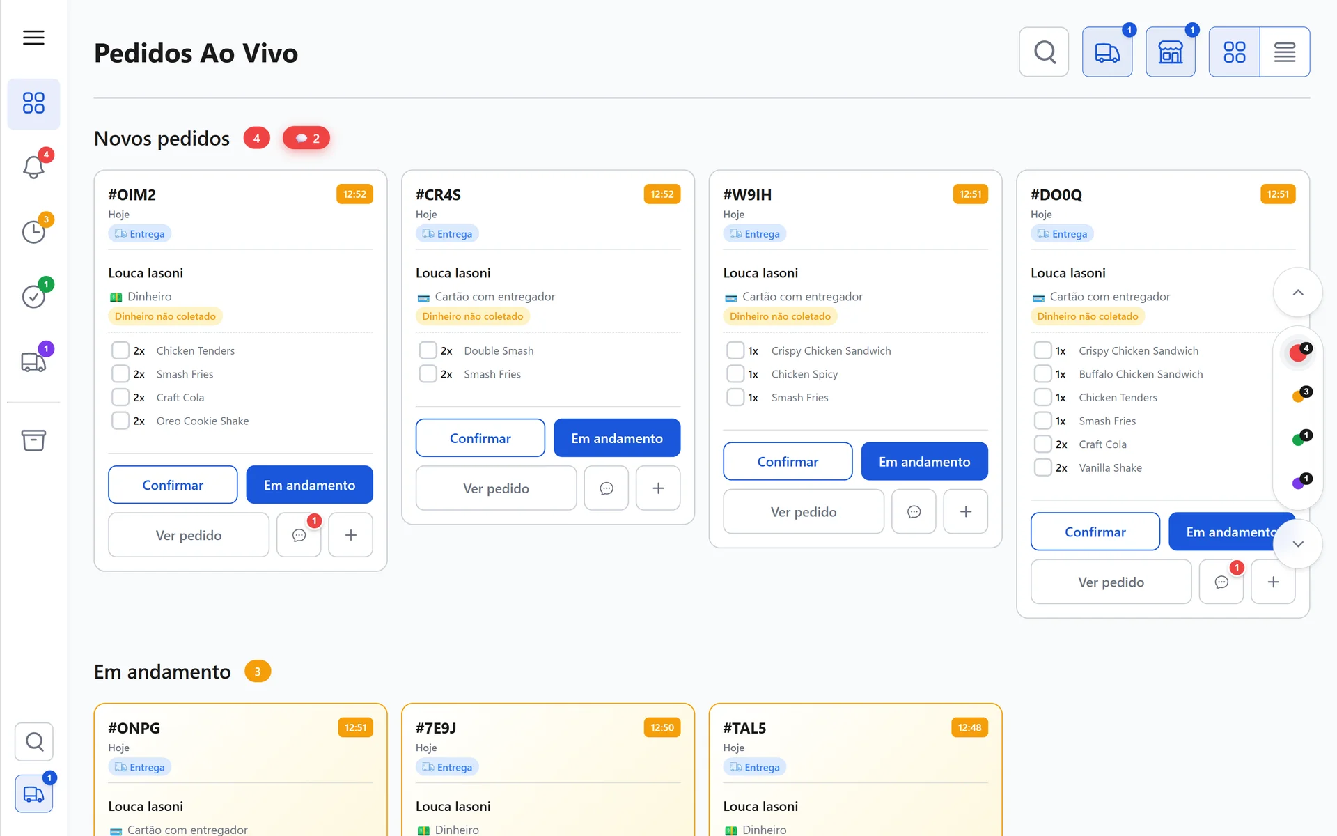Click Ver pedido for order #OIM2

pyautogui.click(x=189, y=535)
